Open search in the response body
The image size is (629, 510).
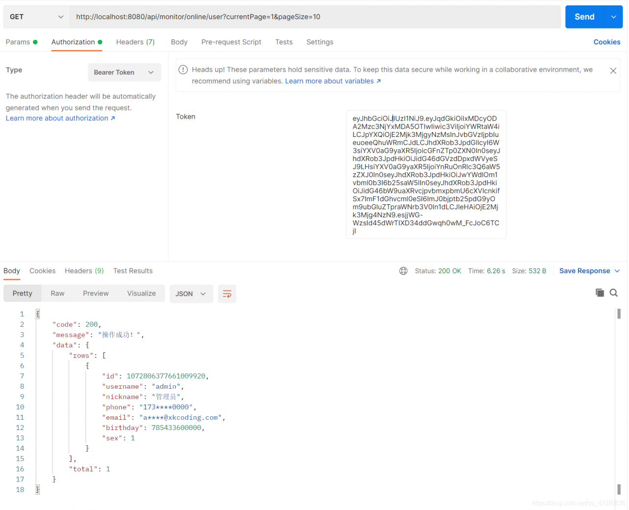614,293
